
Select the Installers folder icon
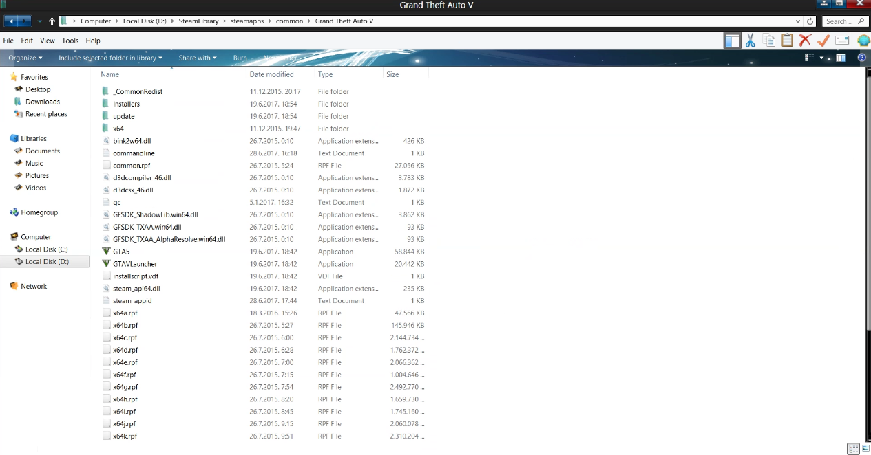pos(106,104)
